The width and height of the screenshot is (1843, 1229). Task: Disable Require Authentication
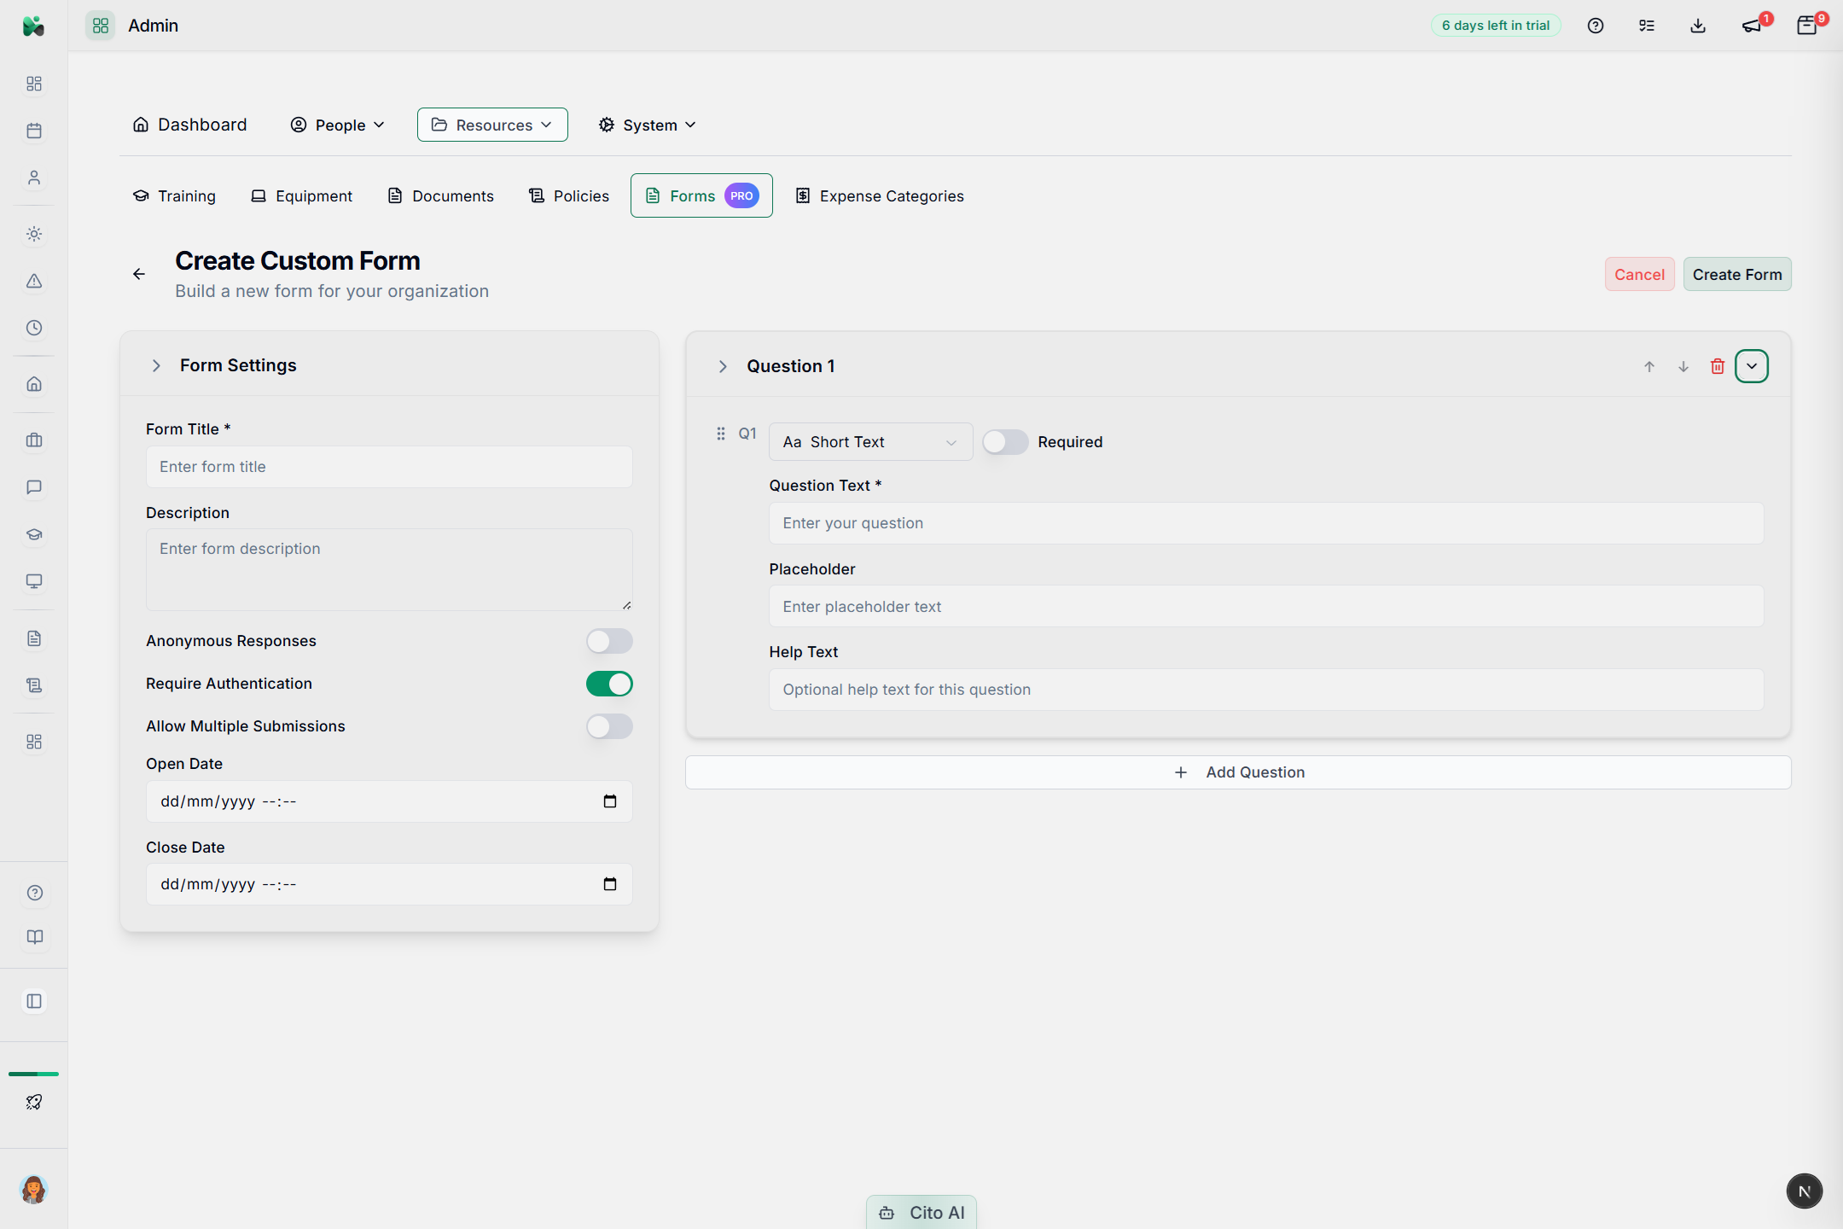click(x=609, y=683)
